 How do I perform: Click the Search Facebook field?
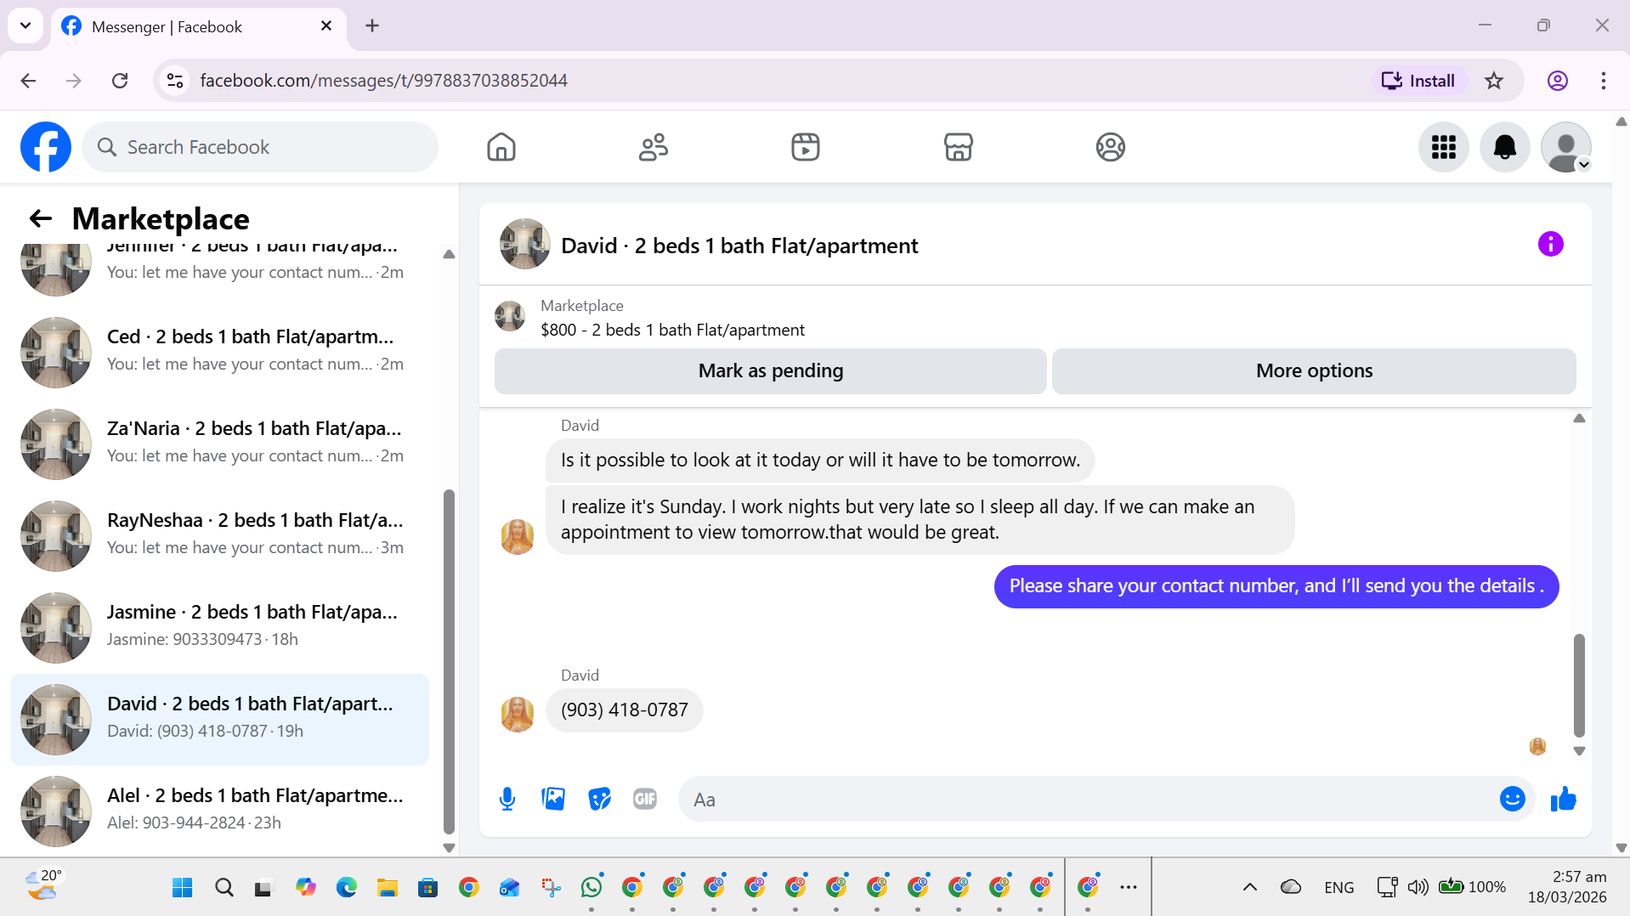tap(260, 147)
